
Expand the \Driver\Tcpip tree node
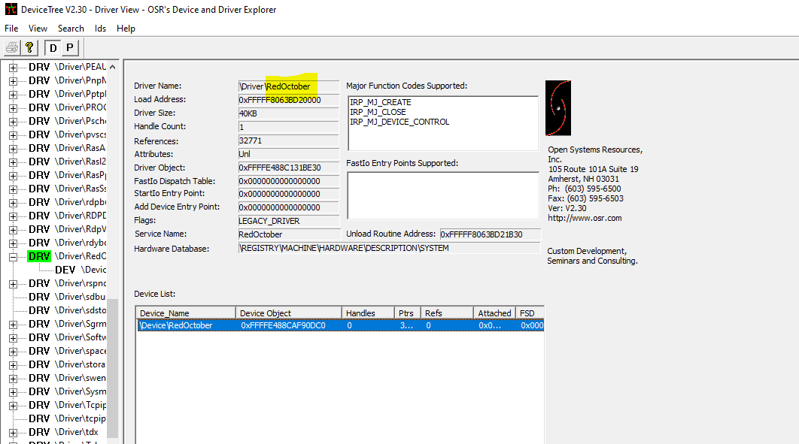14,406
